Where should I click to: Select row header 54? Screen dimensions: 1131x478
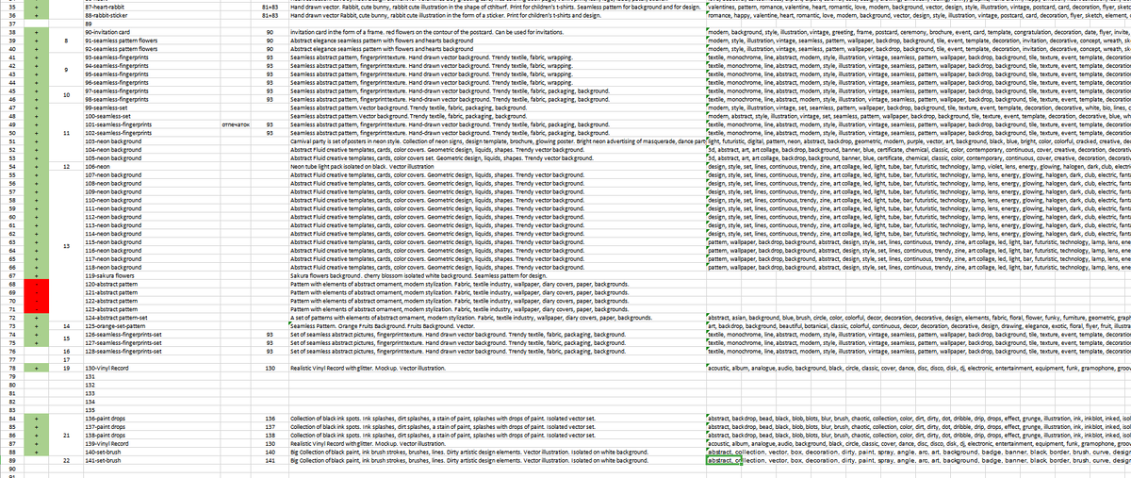11,166
